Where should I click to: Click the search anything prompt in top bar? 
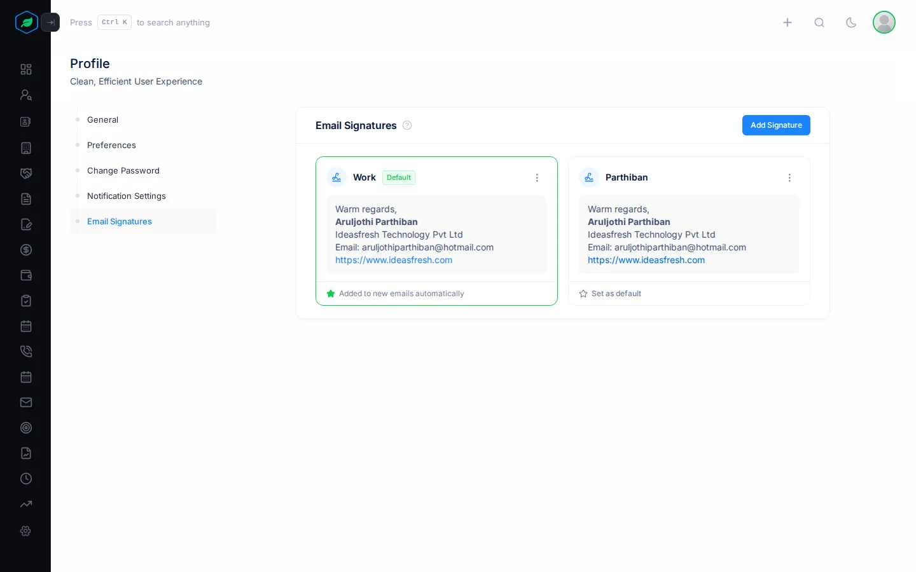coord(173,22)
